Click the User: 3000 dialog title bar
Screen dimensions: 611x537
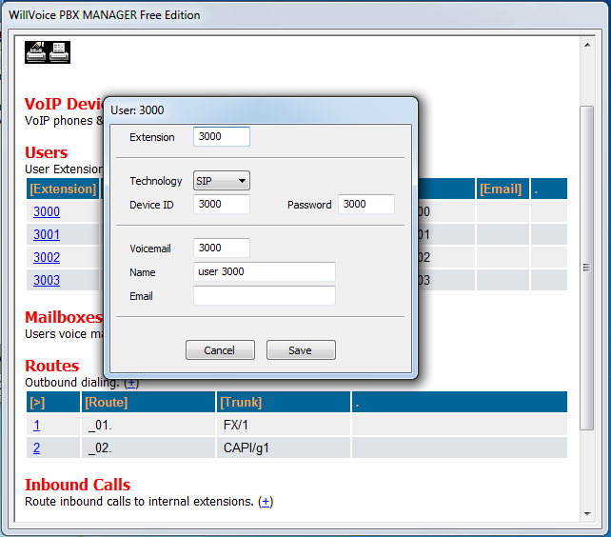[261, 110]
